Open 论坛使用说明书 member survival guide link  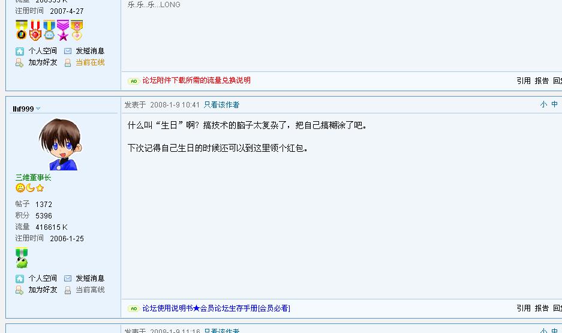pos(216,308)
